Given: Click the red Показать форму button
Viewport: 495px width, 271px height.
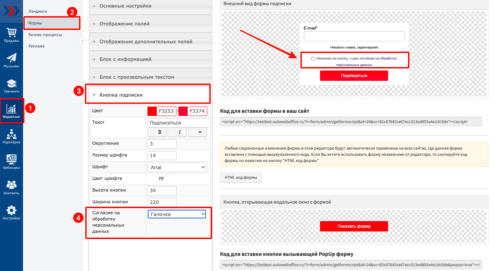Looking at the screenshot, I should point(354,226).
